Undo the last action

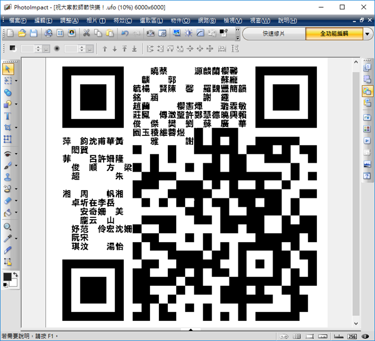tap(125, 33)
